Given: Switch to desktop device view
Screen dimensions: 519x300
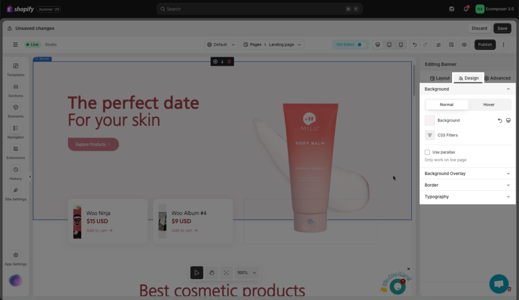Looking at the screenshot, I should 378,45.
